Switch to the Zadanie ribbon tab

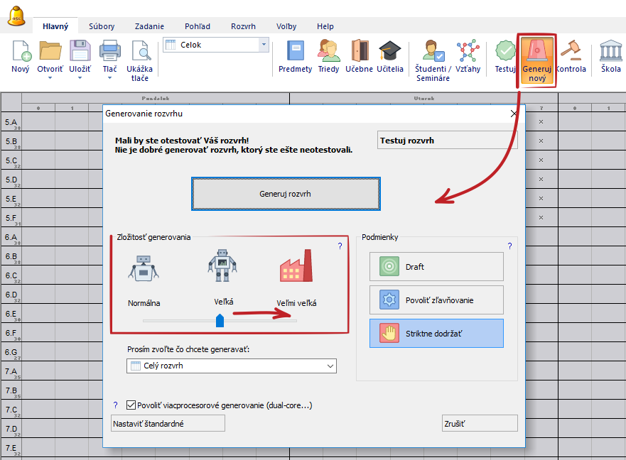(149, 26)
